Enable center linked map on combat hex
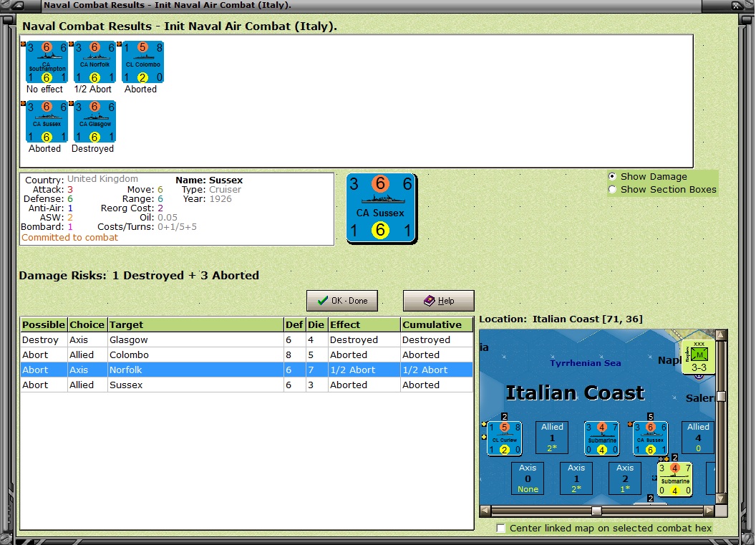This screenshot has height=545, width=756. point(501,528)
